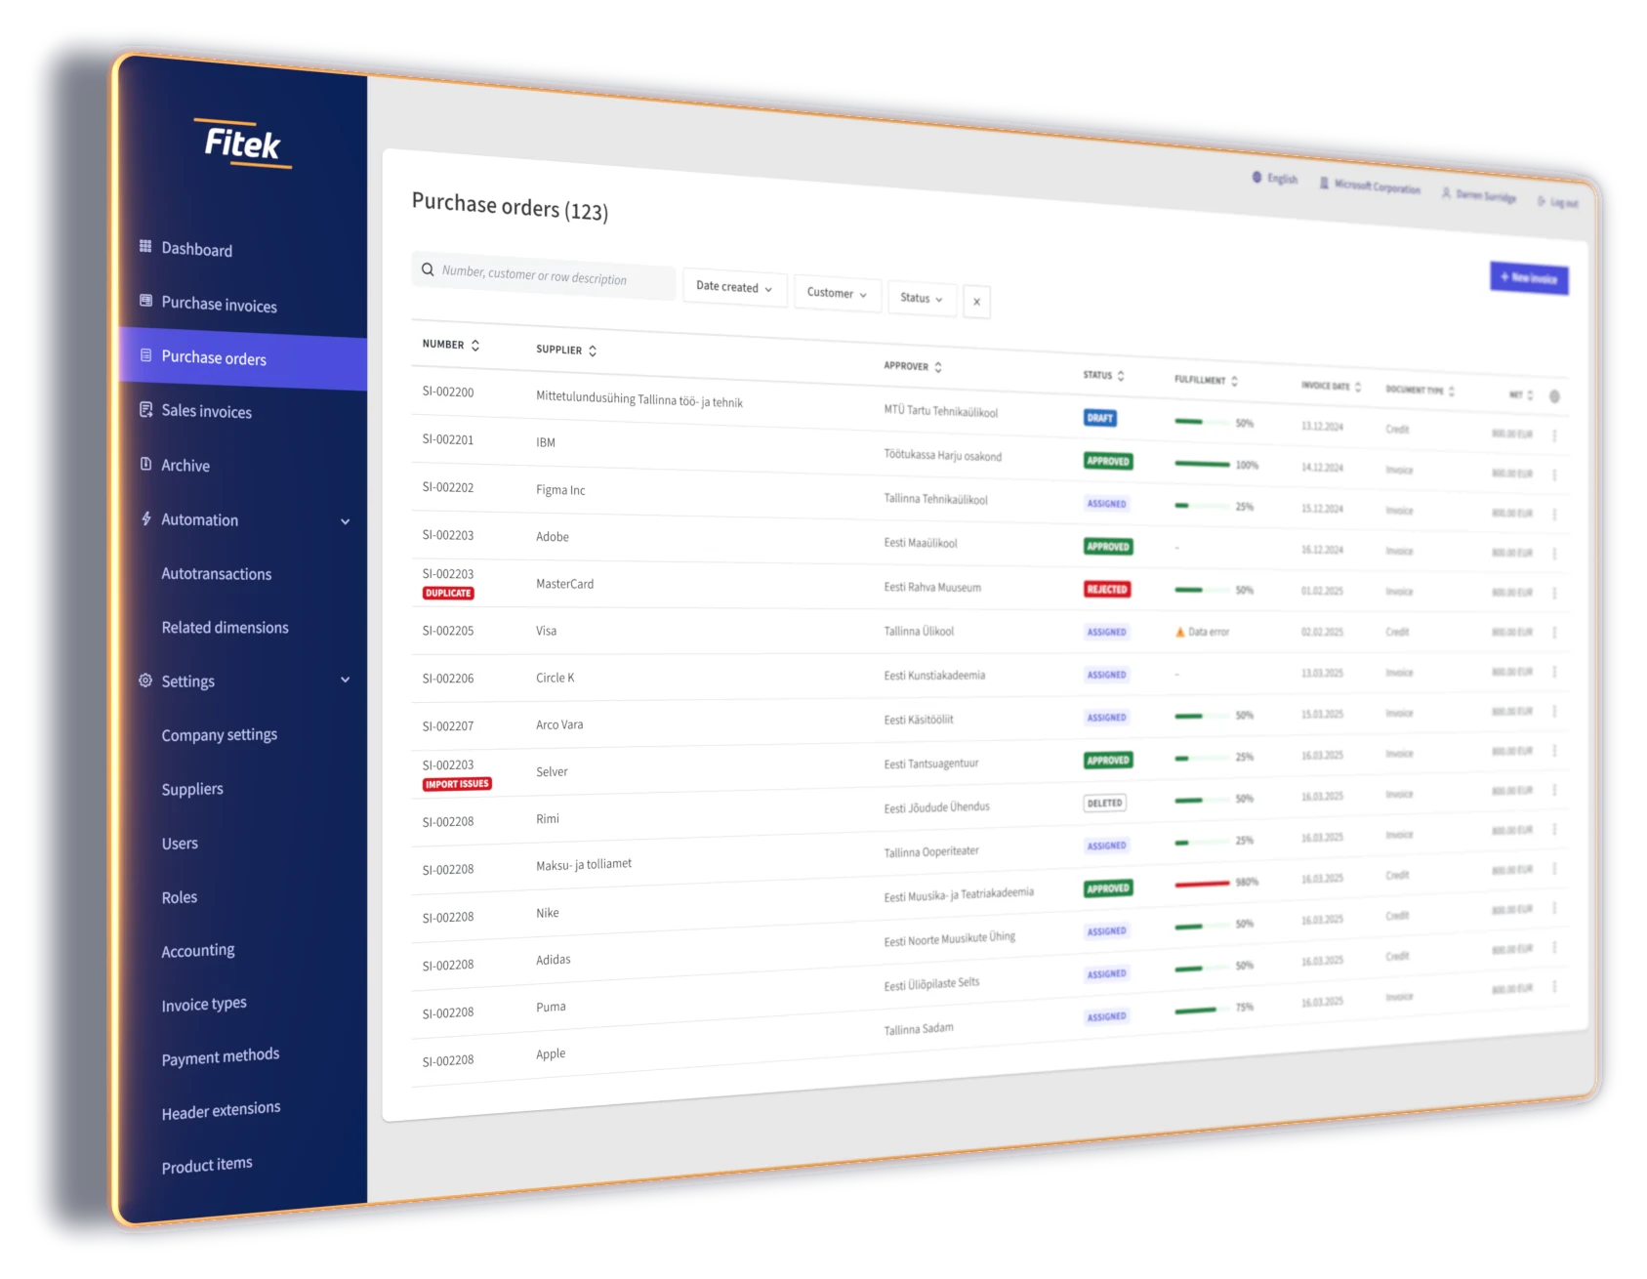Collapse the Automation section chevron

click(x=346, y=521)
